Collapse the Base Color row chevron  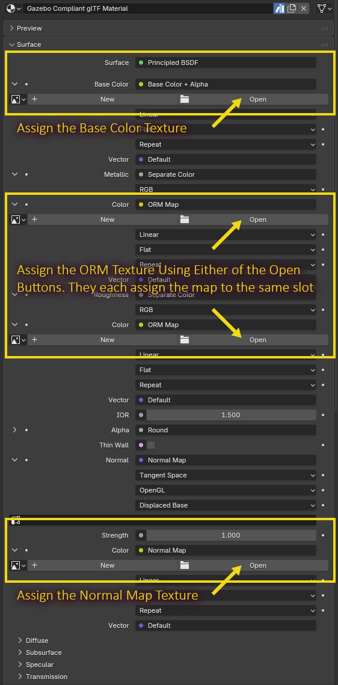click(x=15, y=84)
